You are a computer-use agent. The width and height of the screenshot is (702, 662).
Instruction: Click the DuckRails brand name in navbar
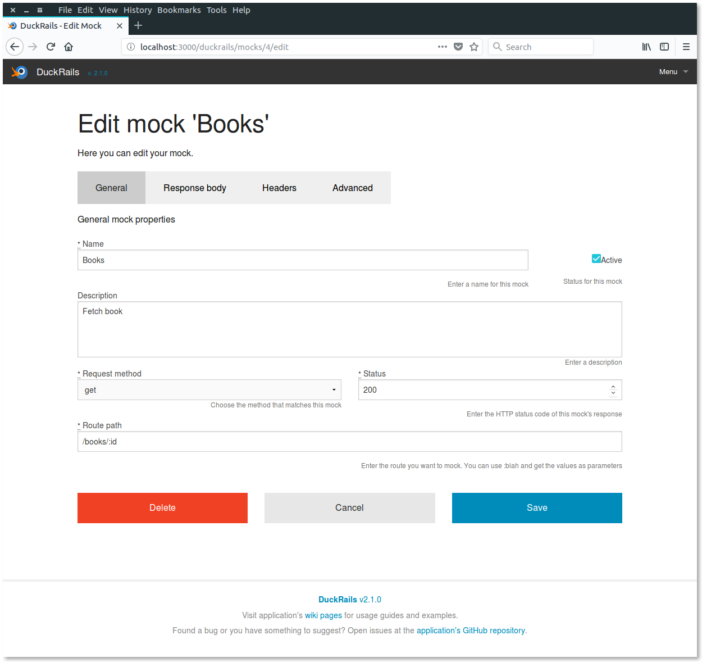[58, 72]
